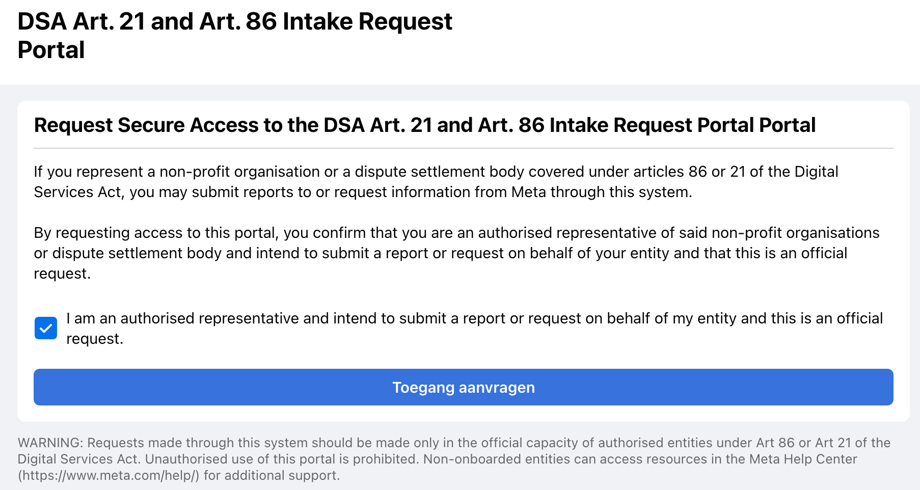This screenshot has height=490, width=920.
Task: Click the Toegang aanvragen button
Action: (x=463, y=387)
